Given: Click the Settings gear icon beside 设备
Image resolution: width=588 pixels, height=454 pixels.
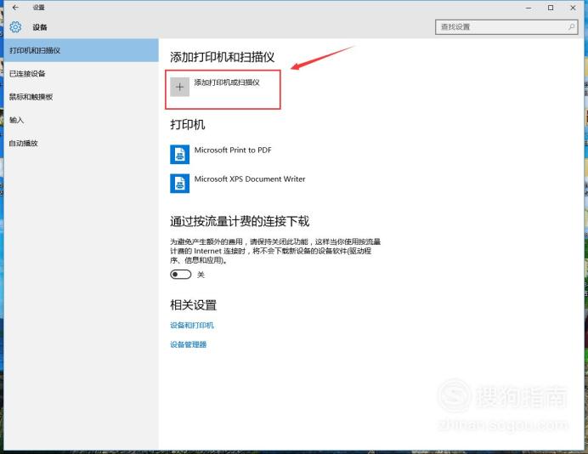Looking at the screenshot, I should 15,27.
